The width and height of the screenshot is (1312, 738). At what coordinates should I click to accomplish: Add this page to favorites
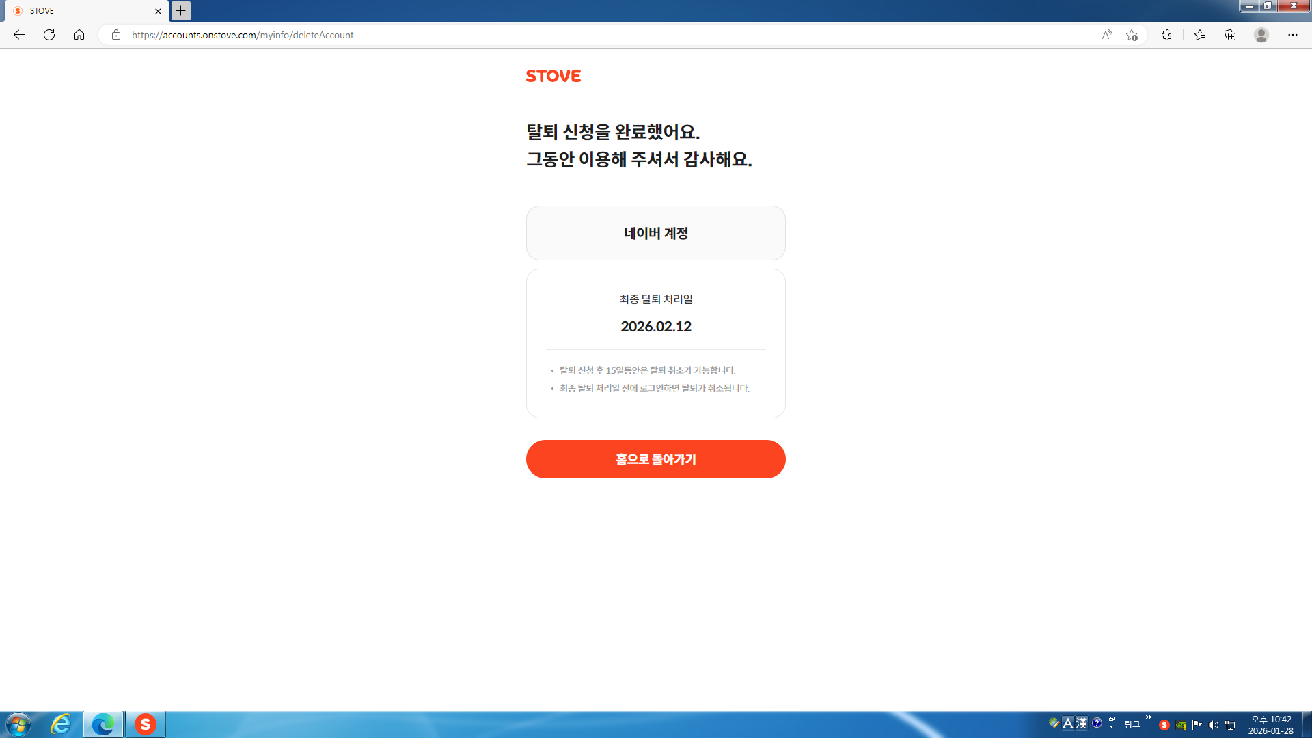pos(1132,35)
